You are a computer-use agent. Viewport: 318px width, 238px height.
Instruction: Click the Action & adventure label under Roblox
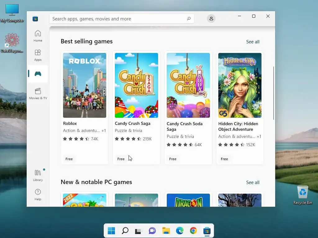pyautogui.click(x=81, y=130)
